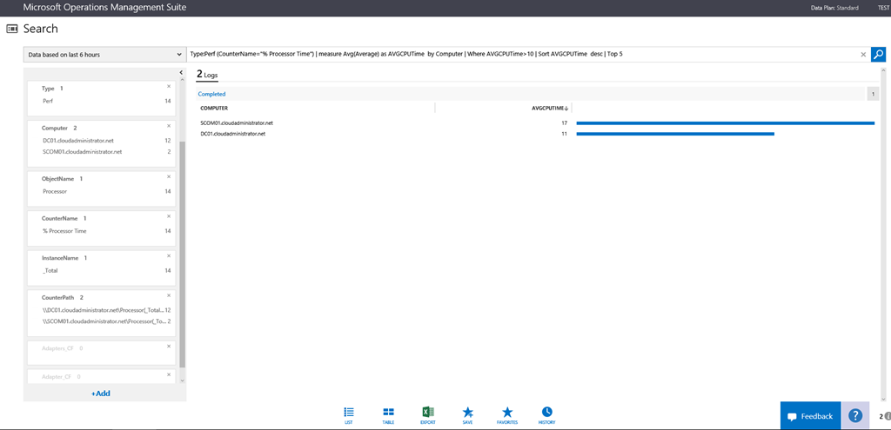
Task: Select the 2 Logs tab
Action: pos(206,75)
